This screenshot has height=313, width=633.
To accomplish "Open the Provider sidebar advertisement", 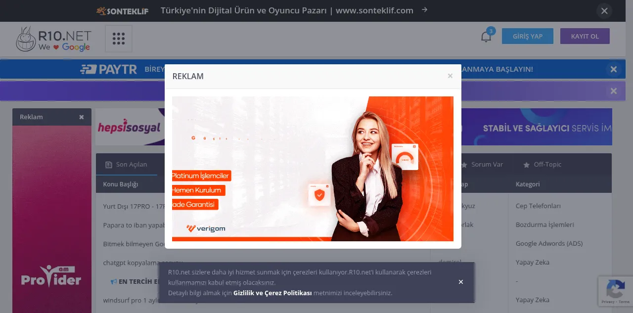I will (x=52, y=219).
